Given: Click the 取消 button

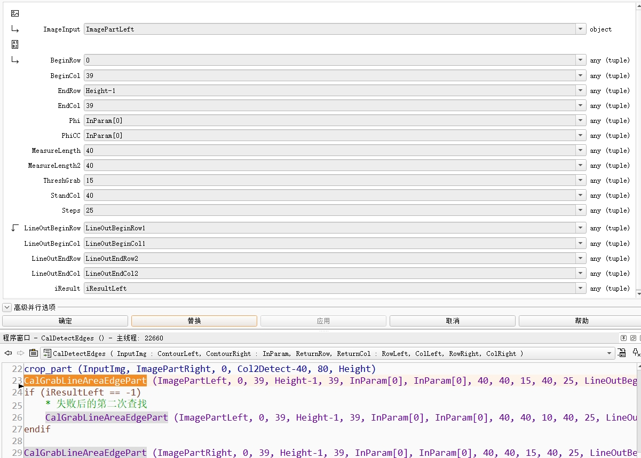Looking at the screenshot, I should coord(452,321).
